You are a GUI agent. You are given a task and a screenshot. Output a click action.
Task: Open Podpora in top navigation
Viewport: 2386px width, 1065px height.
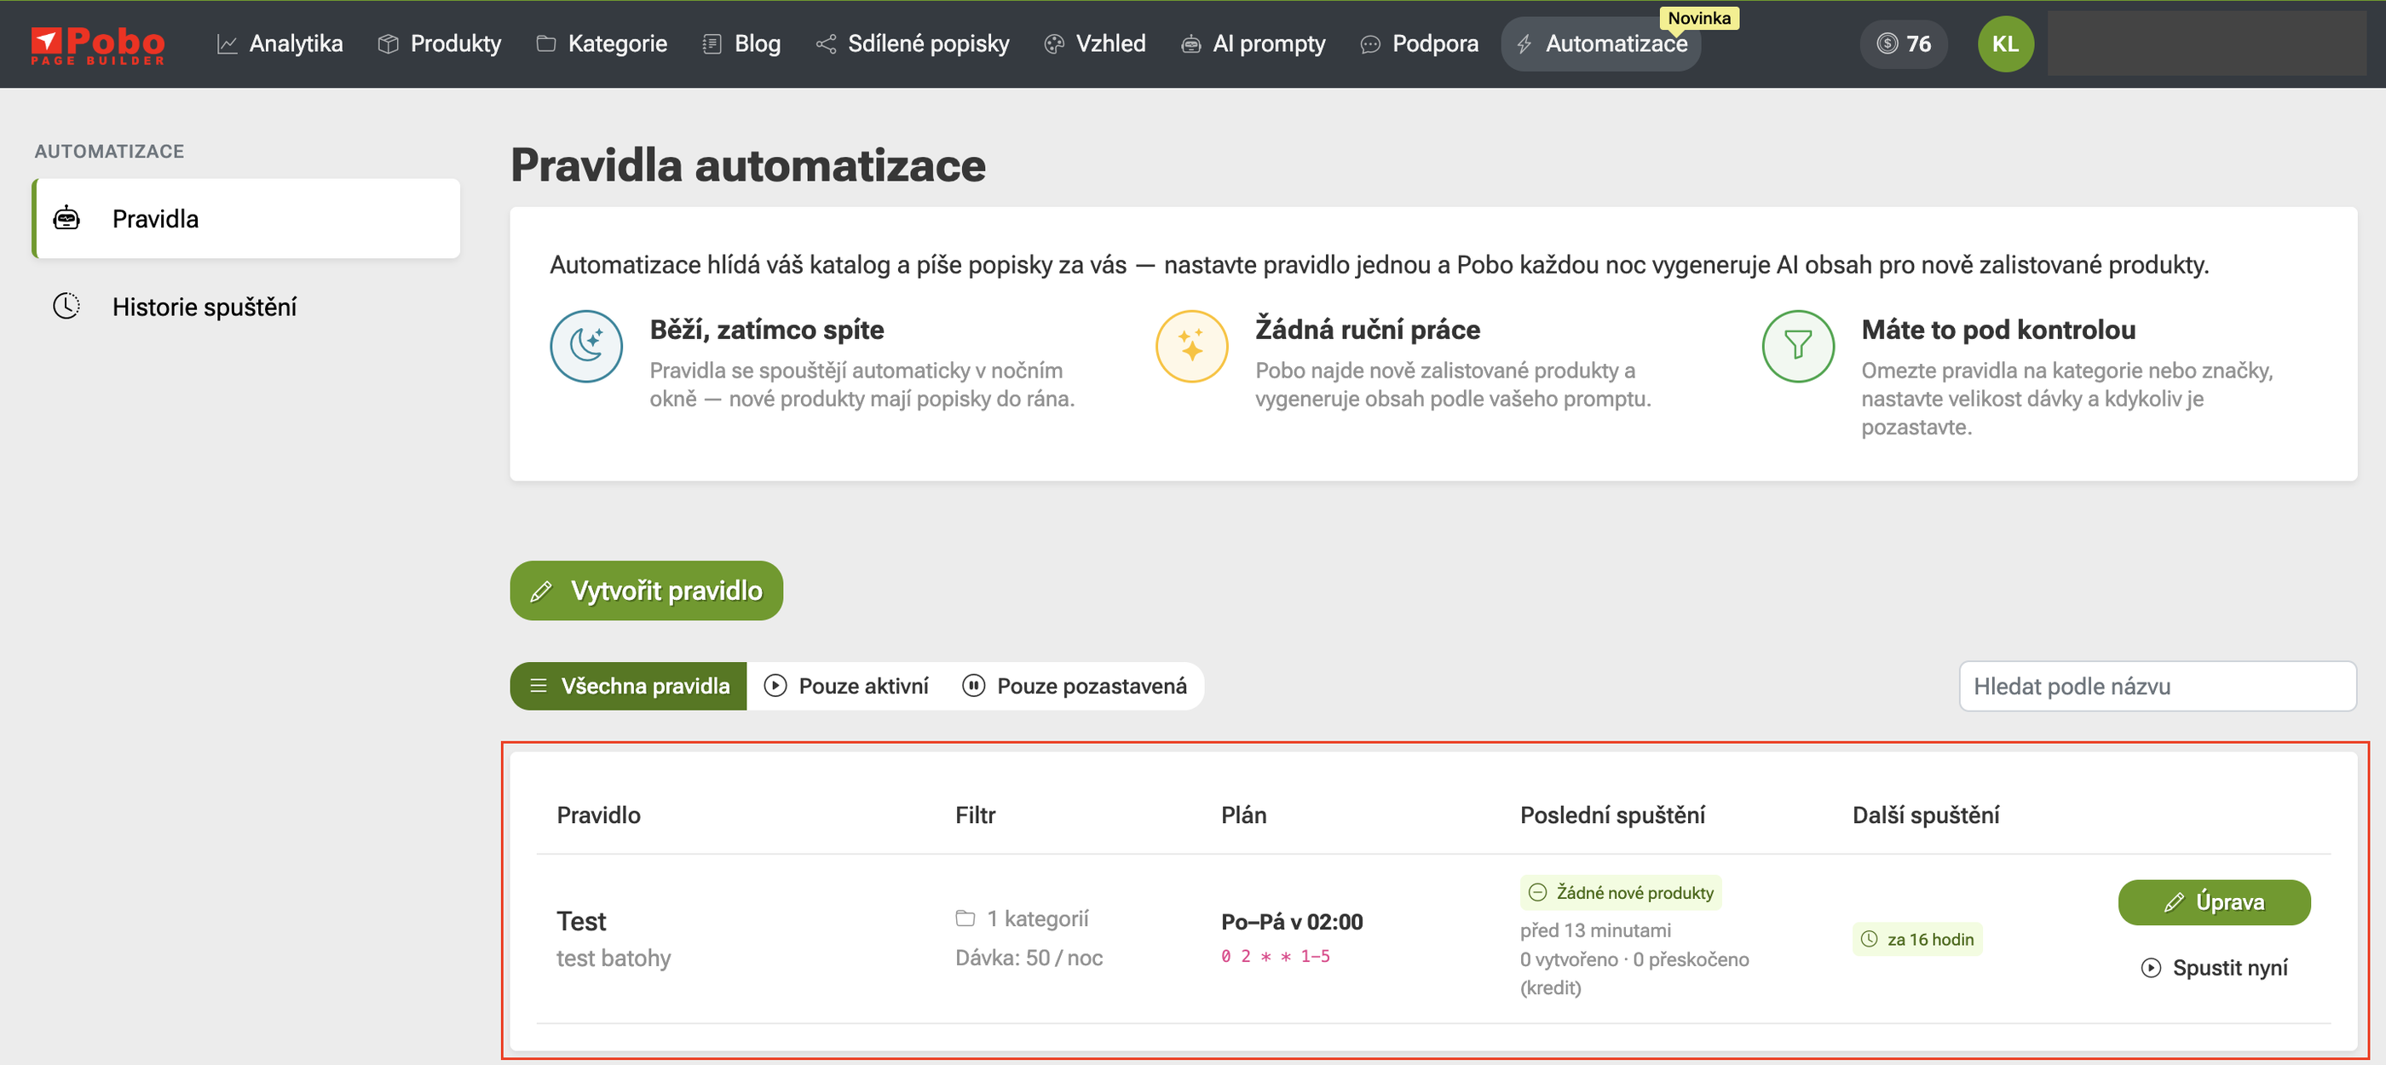tap(1419, 43)
